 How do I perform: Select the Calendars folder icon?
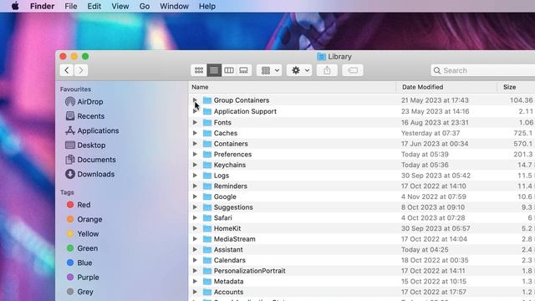coord(207,260)
